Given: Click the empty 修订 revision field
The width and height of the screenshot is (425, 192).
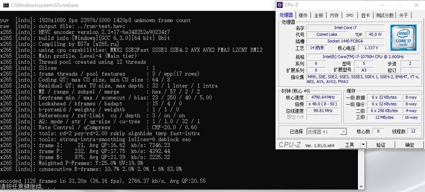Looking at the screenshot, I should (410, 70).
